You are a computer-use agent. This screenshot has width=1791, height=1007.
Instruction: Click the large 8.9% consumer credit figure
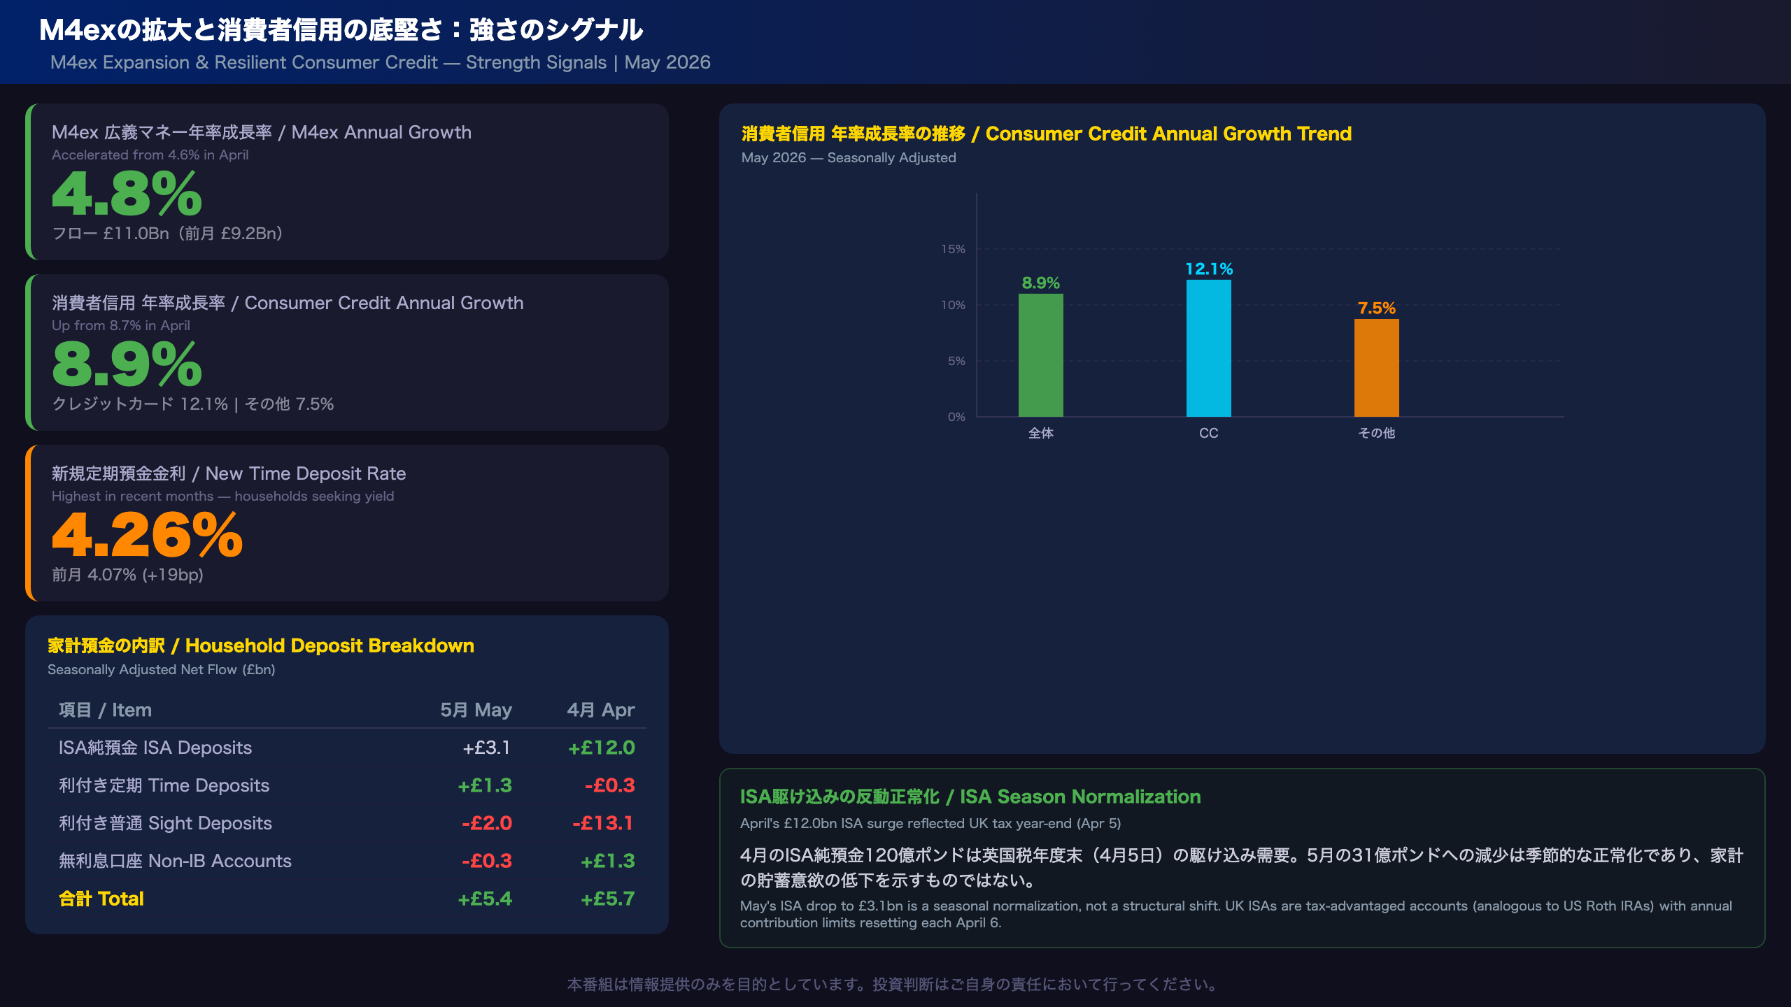pyautogui.click(x=127, y=364)
